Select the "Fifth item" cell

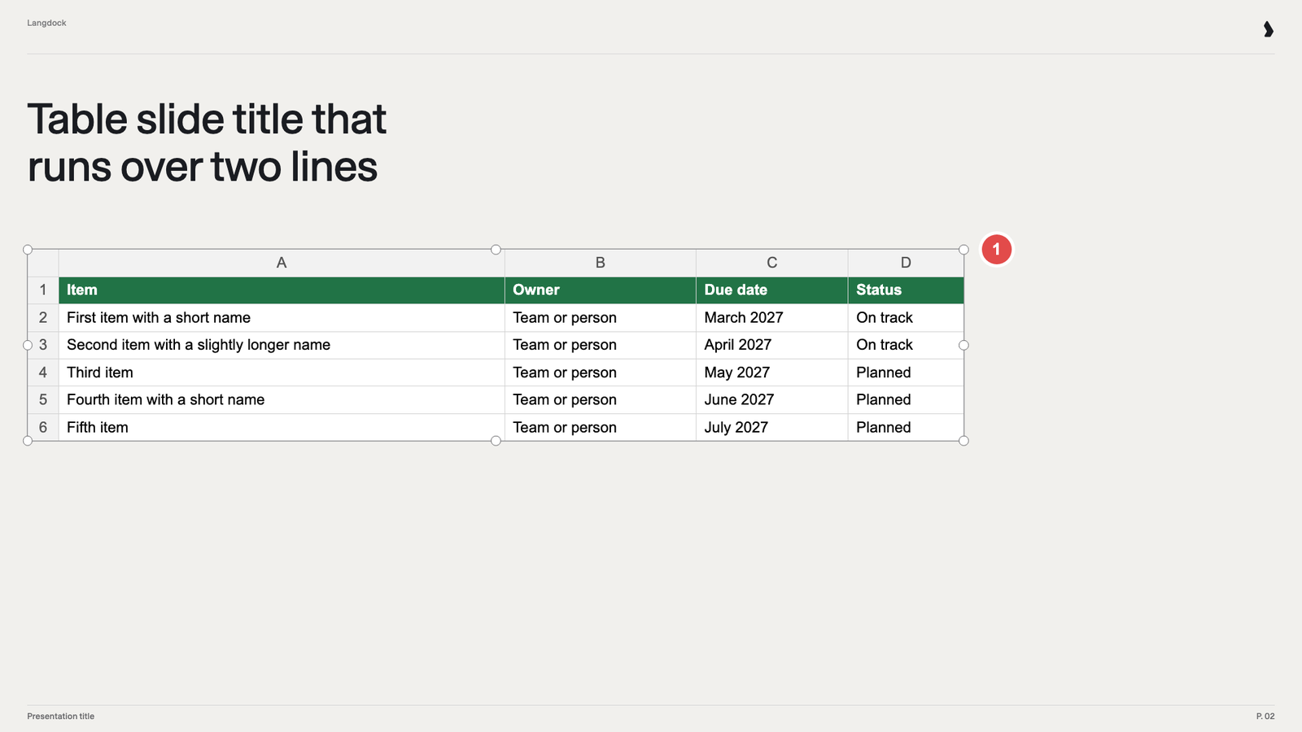282,428
